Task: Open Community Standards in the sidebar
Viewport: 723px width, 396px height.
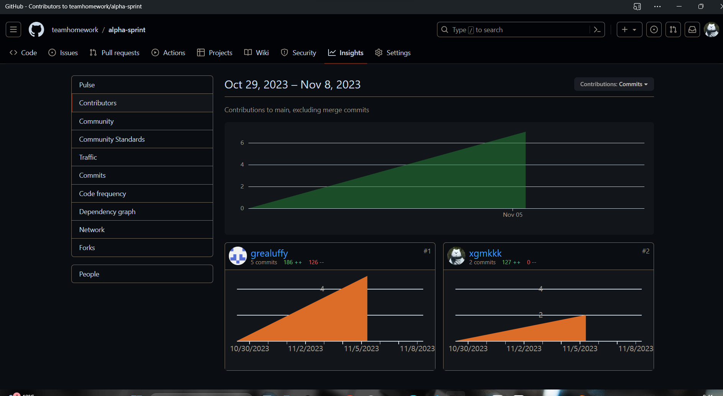Action: 142,139
